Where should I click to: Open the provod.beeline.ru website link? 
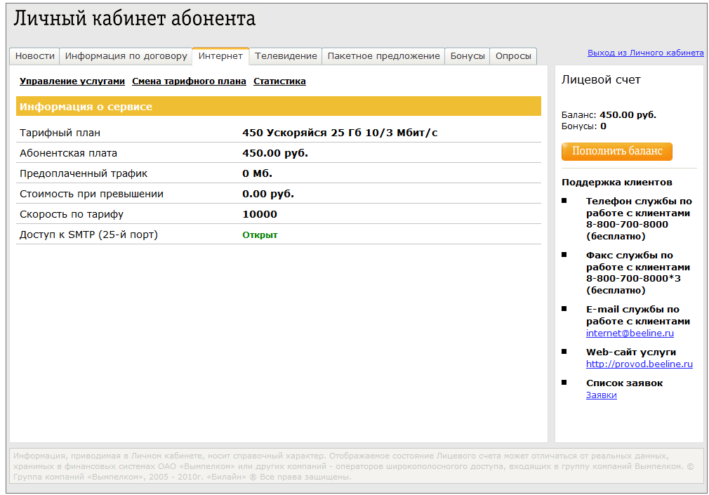click(x=639, y=364)
